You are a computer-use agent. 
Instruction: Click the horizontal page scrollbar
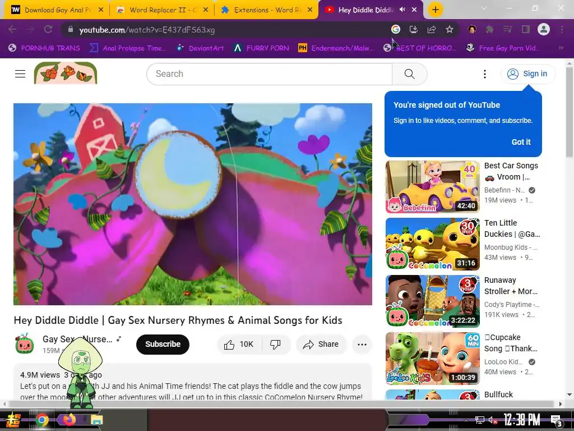[x=282, y=404]
